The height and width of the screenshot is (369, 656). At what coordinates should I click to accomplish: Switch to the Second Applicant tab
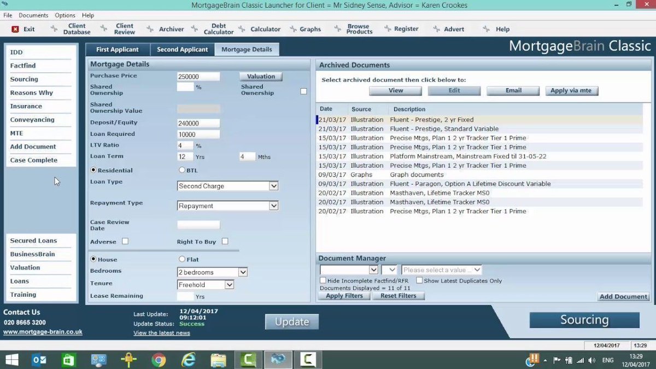pyautogui.click(x=183, y=49)
